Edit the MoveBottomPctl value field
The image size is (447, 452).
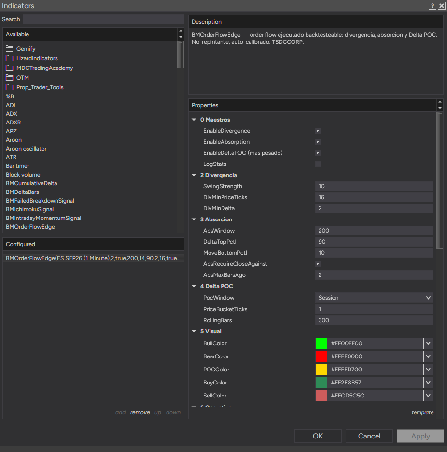(x=374, y=253)
